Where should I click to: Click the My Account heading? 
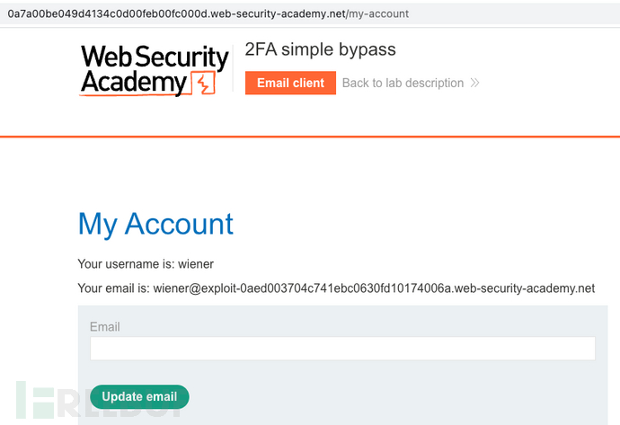(x=155, y=224)
